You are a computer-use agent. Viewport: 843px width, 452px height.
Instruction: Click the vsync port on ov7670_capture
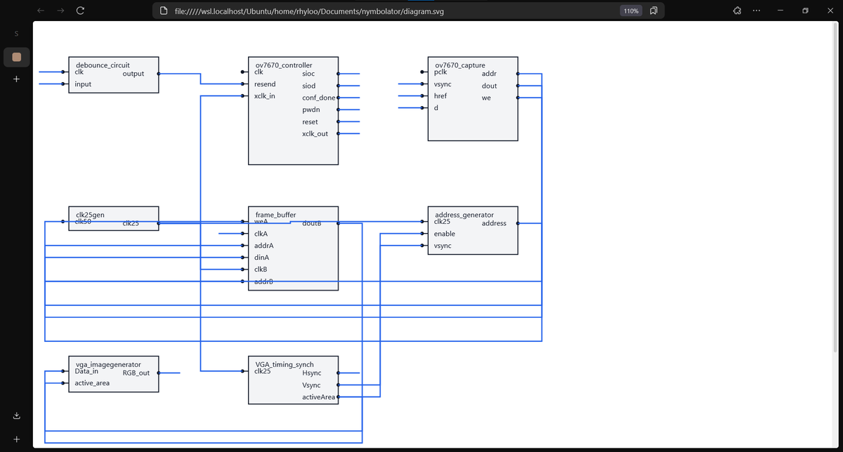443,84
